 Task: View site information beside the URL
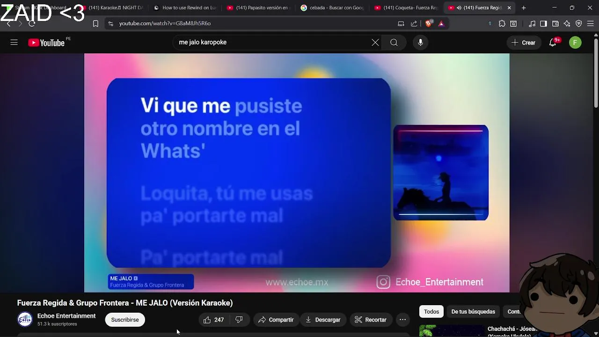coord(110,23)
